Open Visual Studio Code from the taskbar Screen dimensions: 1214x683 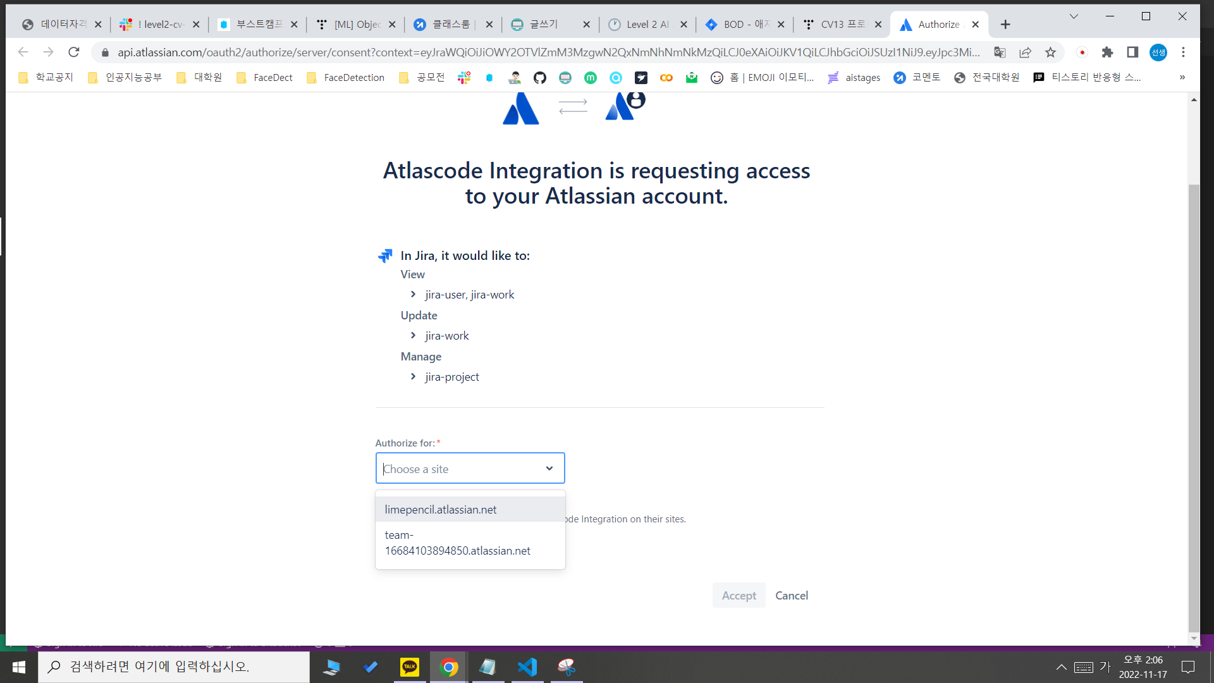point(527,667)
